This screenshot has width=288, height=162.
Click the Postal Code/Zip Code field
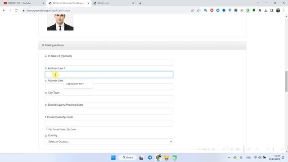point(109,123)
